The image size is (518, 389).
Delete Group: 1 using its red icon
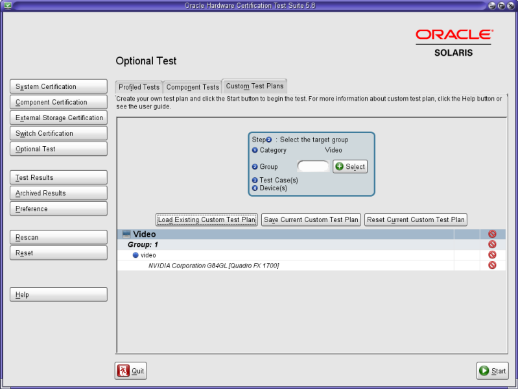click(x=492, y=244)
